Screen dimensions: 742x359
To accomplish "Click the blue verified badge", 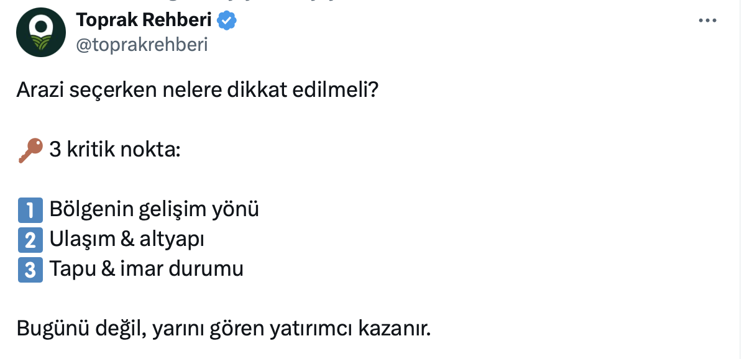I will point(226,21).
